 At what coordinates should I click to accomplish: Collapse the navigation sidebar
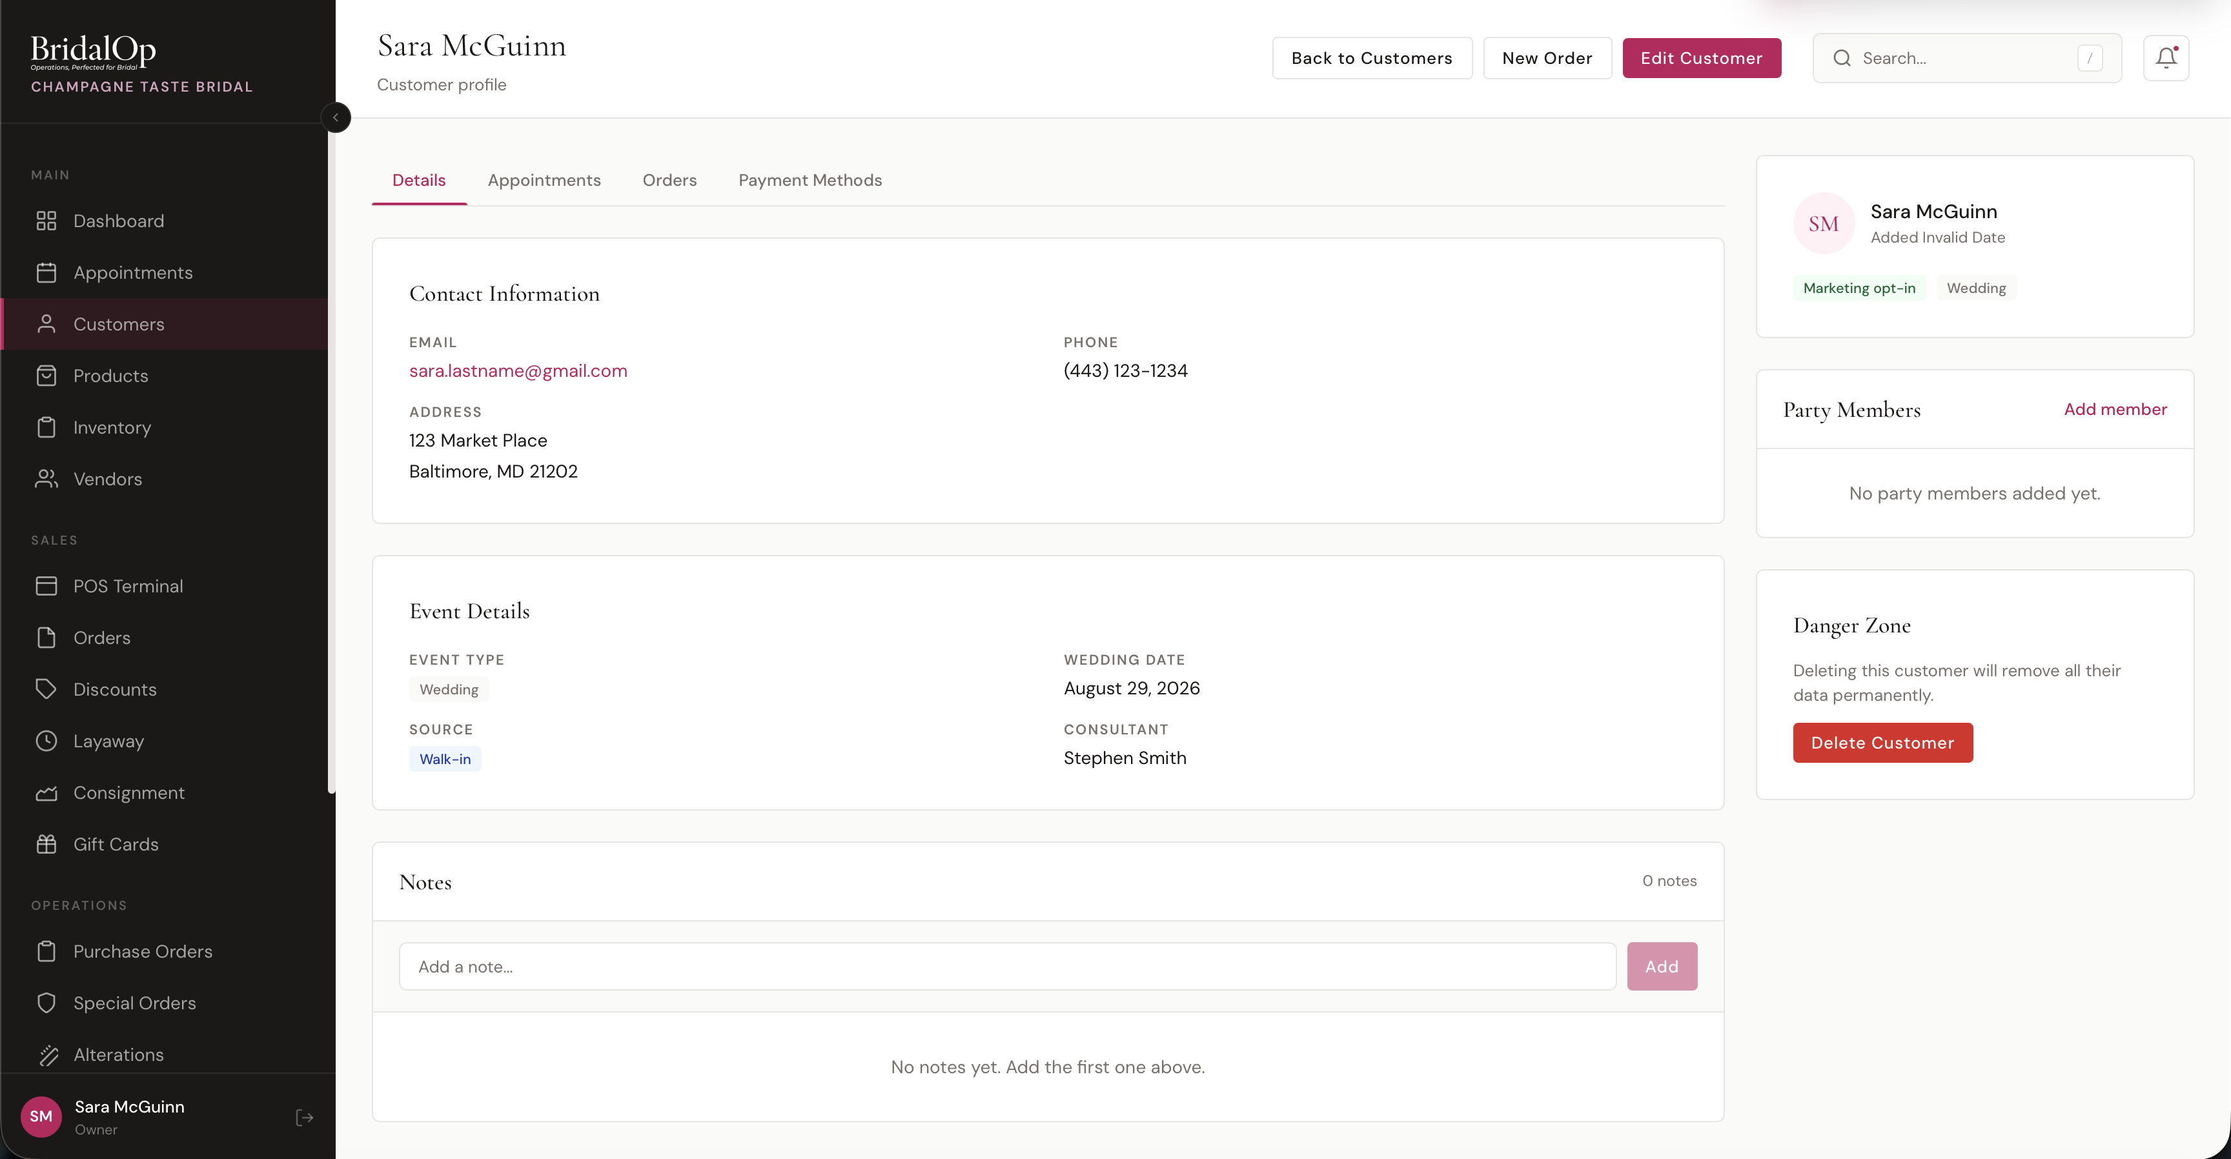336,117
